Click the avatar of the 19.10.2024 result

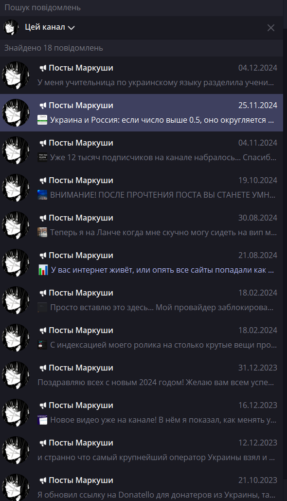(16, 187)
